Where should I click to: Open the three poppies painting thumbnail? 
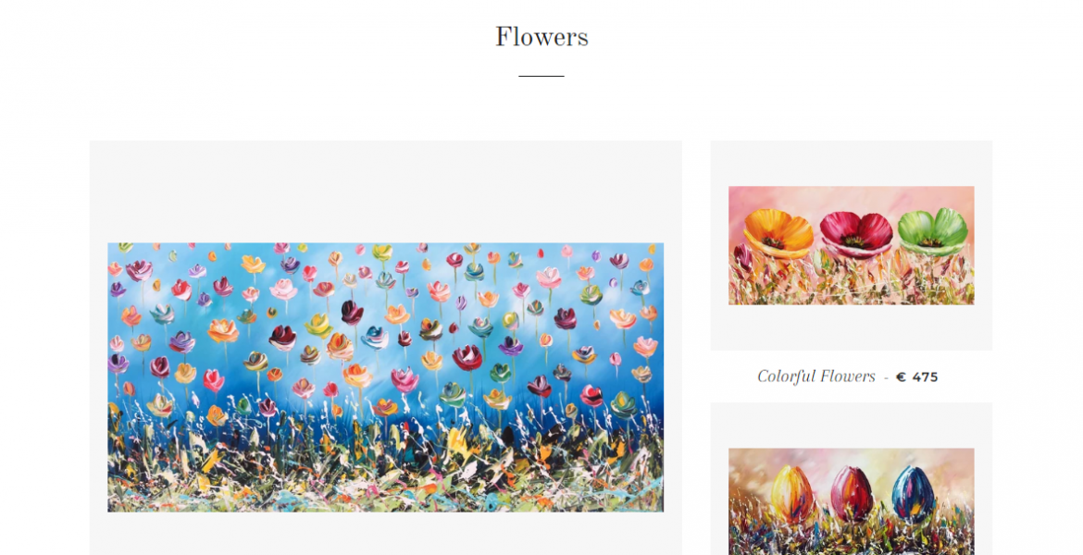(851, 245)
